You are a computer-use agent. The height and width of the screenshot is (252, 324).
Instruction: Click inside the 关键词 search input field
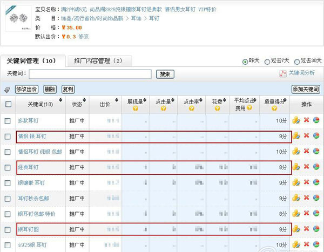pos(90,74)
